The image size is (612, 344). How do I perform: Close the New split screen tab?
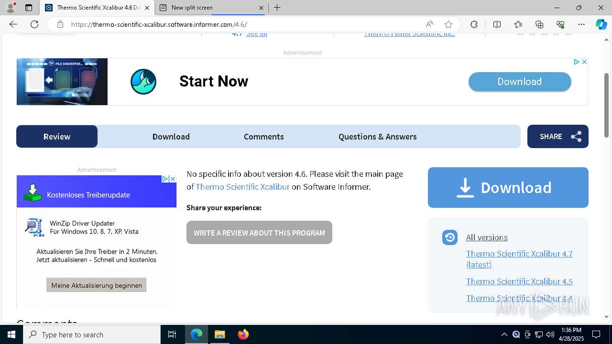point(261,8)
